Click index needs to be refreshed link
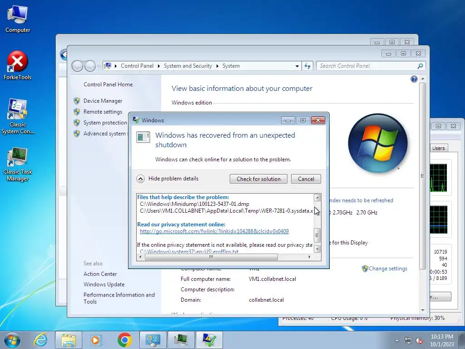The width and height of the screenshot is (465, 349). (361, 200)
